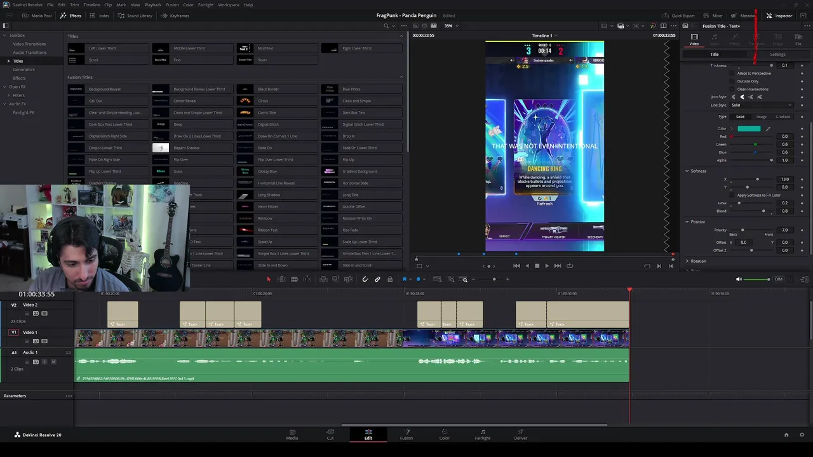Click the keyframe diamond next to Thickness
813x457 pixels.
802,65
